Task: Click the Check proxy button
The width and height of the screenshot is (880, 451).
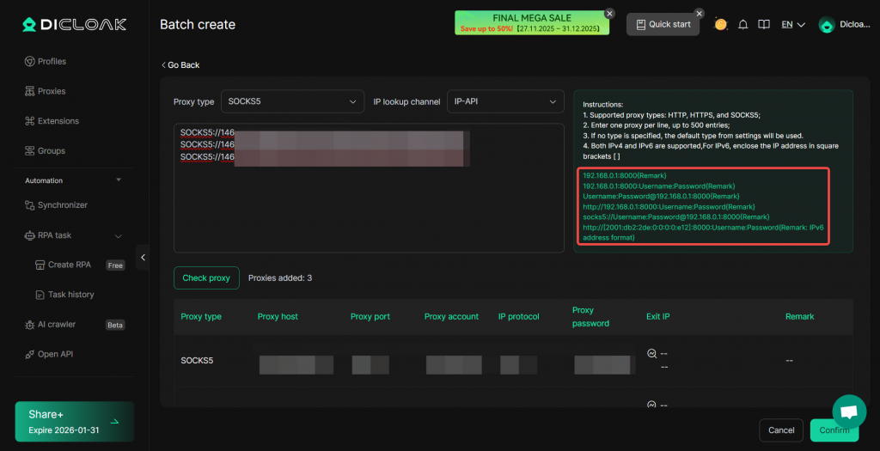Action: 206,278
